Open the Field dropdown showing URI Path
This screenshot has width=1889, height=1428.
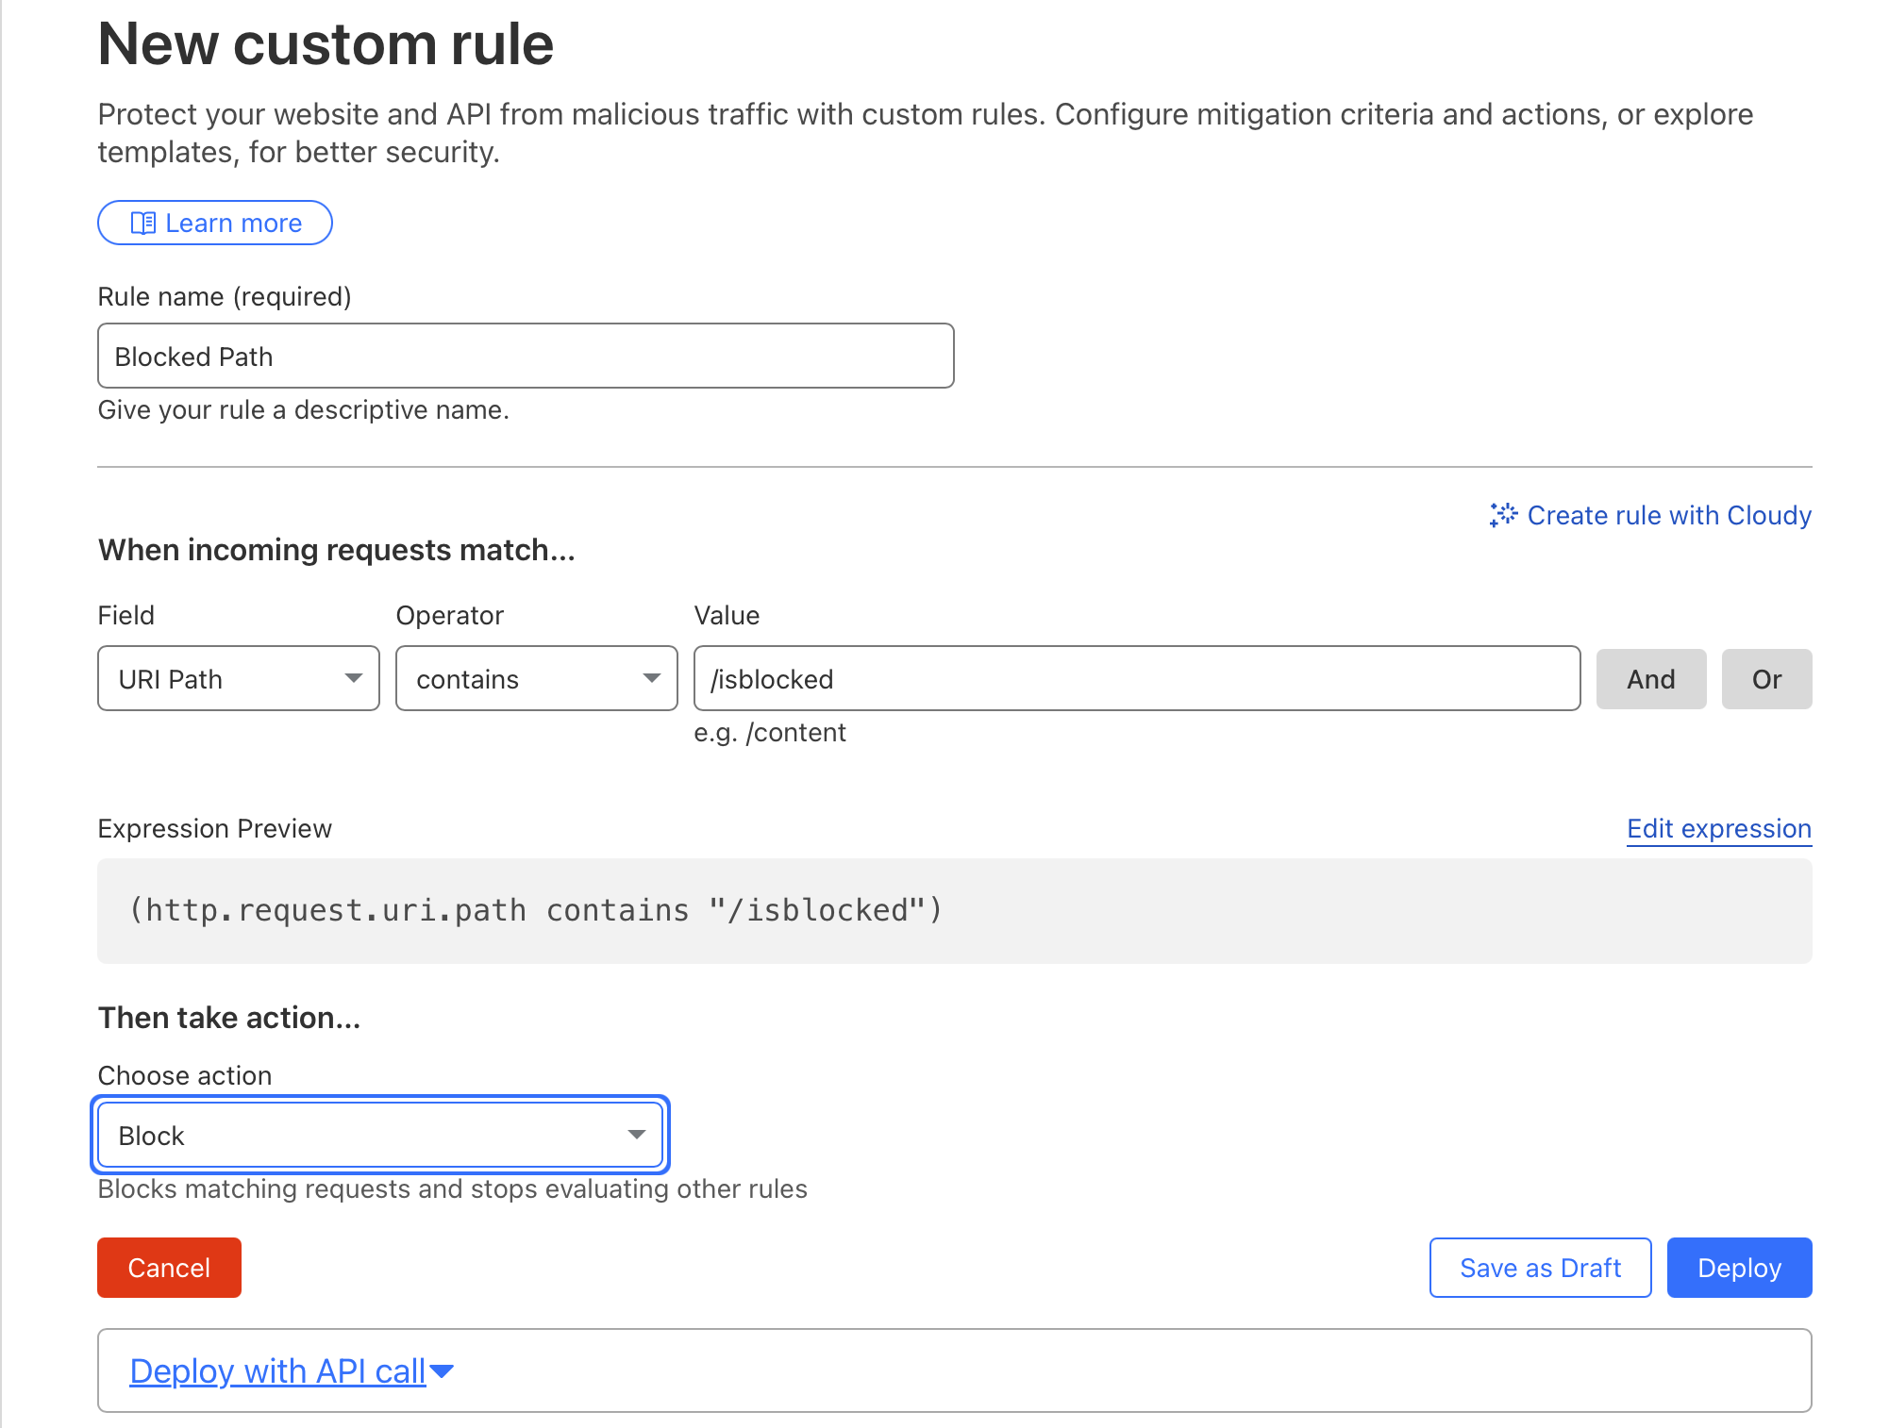(239, 678)
